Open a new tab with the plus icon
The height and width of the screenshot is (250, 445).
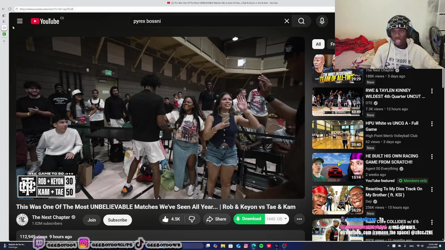[x=4, y=41]
